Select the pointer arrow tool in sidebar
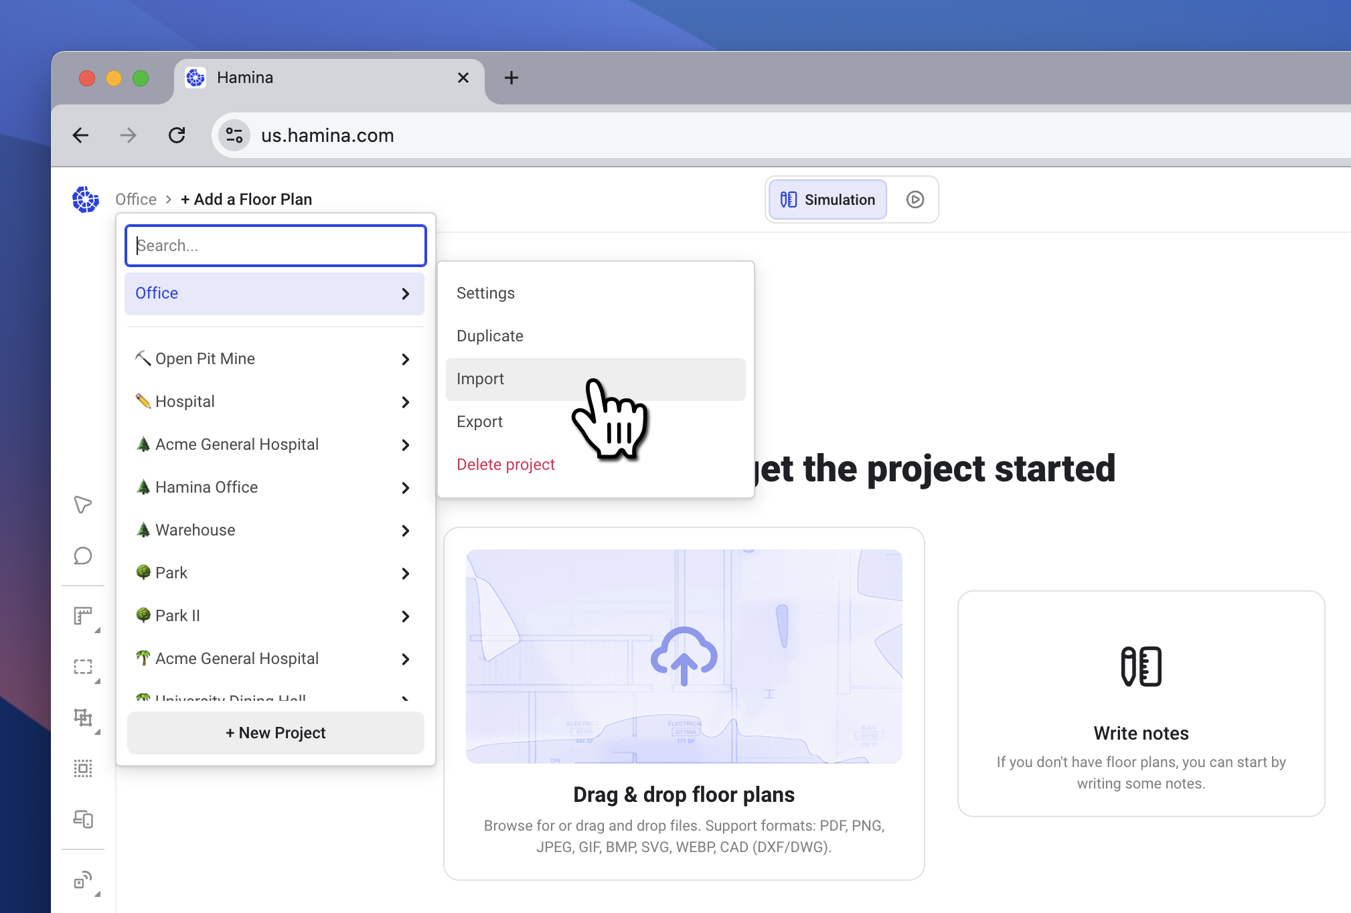This screenshot has width=1351, height=913. (83, 505)
